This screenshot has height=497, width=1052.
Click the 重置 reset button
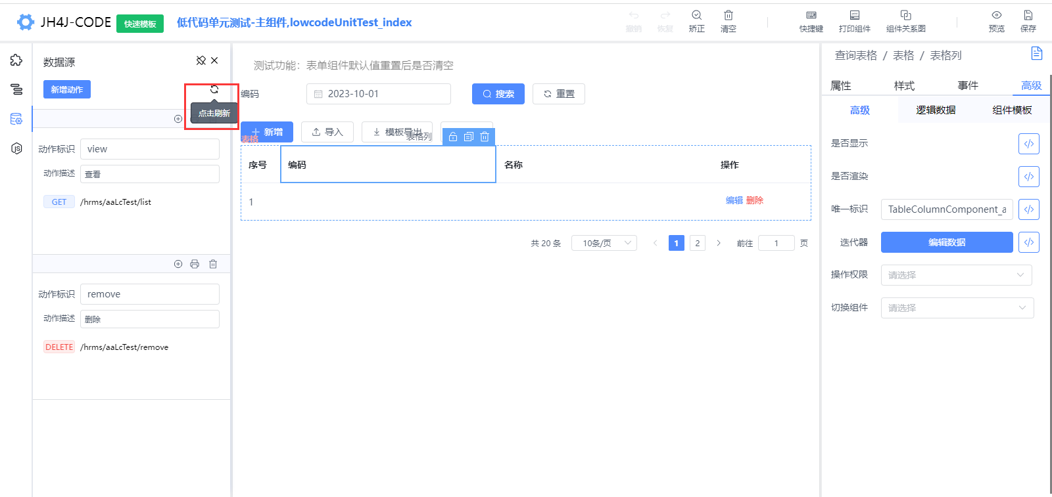559,94
